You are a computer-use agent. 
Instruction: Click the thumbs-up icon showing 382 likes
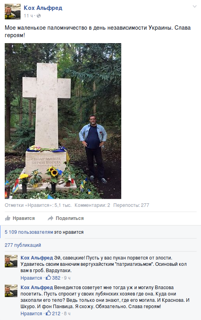(48, 277)
